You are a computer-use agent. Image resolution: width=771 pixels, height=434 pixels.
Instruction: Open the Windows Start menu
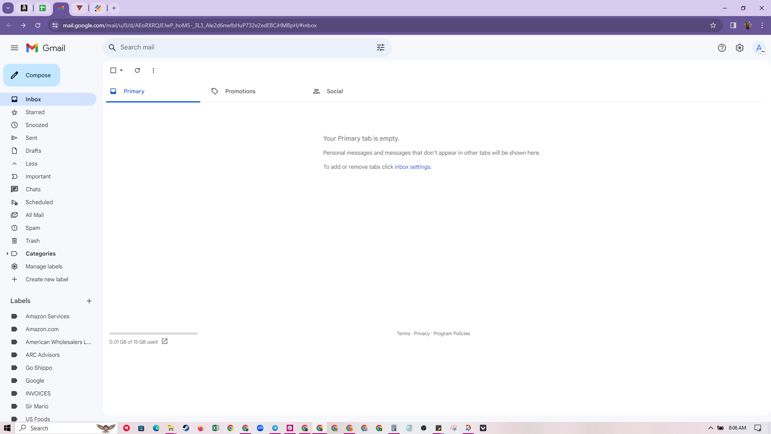(7, 428)
